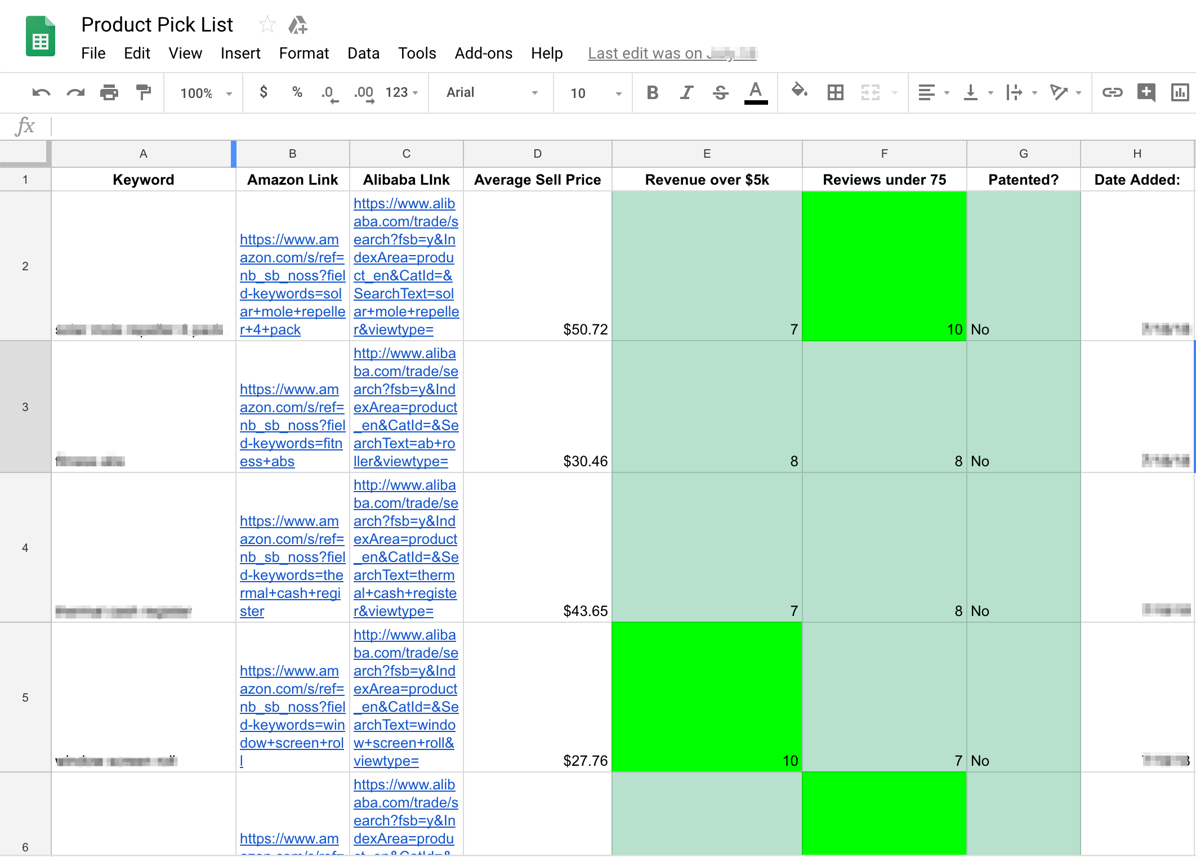The height and width of the screenshot is (857, 1196).
Task: Click the Undo arrow icon
Action: point(41,93)
